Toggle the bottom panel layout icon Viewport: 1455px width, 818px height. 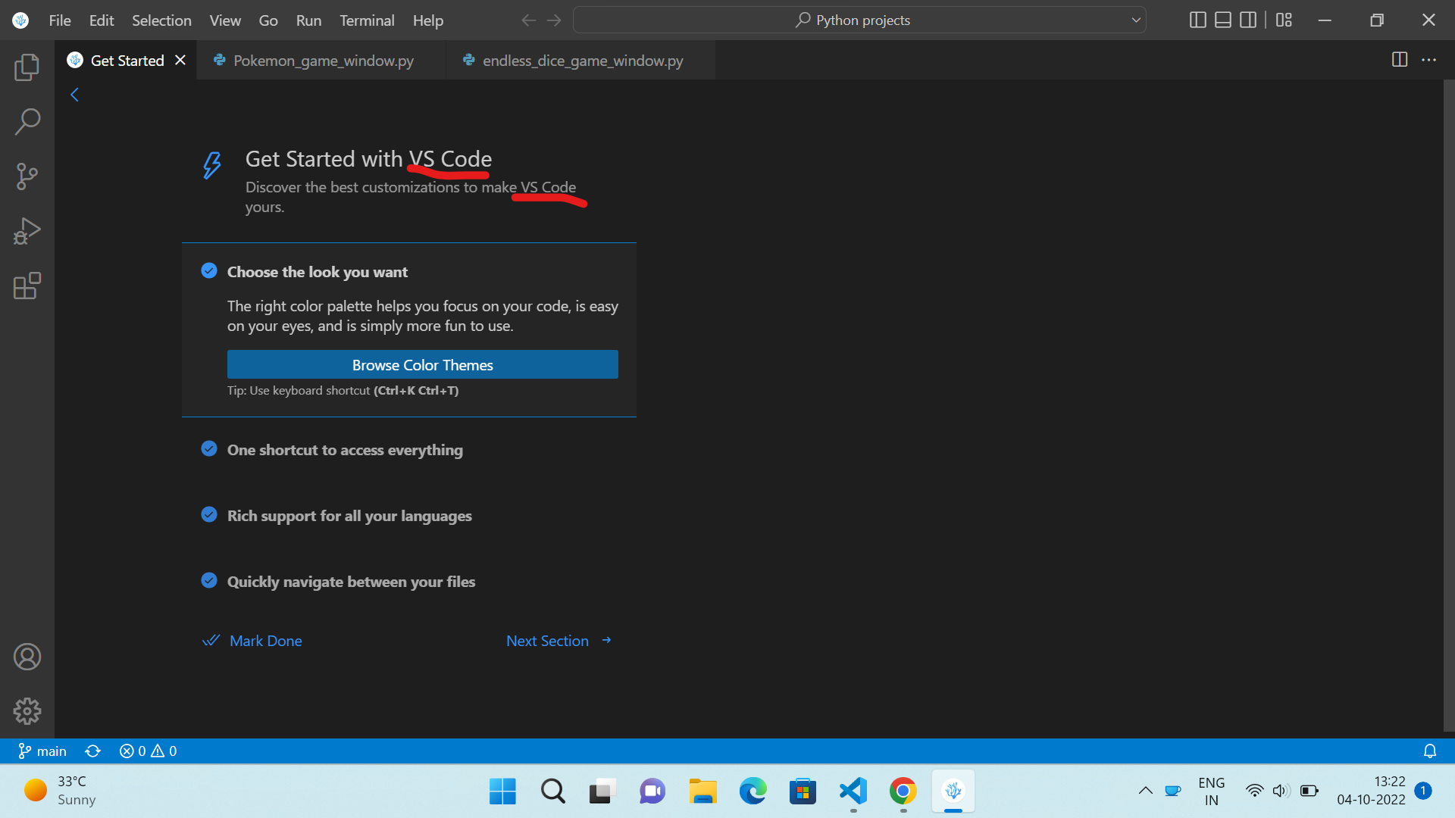tap(1223, 20)
